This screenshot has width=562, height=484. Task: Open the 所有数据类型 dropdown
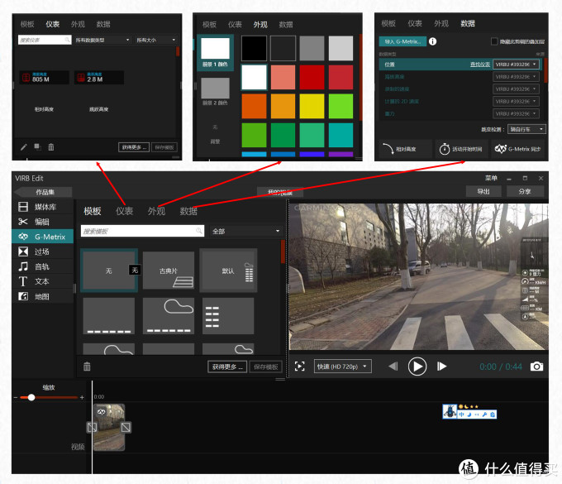[x=102, y=41]
